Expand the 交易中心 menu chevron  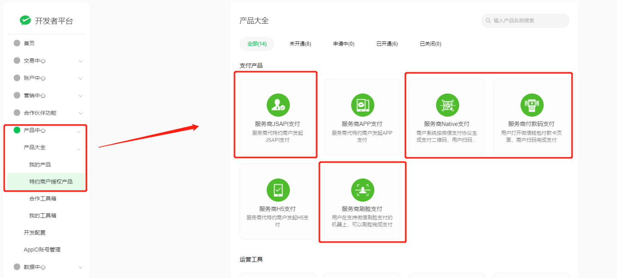81,61
